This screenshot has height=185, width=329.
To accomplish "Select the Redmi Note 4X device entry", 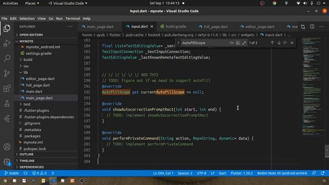I will 282,173.
